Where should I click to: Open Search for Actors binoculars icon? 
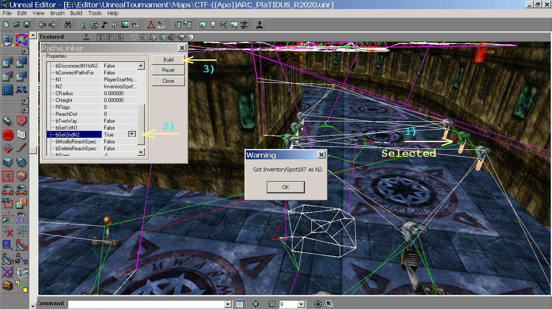(x=68, y=25)
